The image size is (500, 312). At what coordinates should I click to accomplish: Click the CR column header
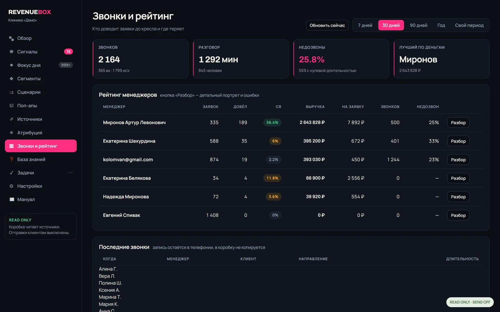click(x=278, y=107)
